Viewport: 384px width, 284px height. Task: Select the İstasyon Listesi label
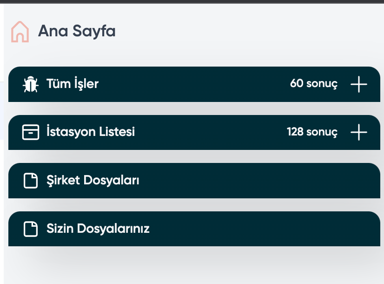91,131
